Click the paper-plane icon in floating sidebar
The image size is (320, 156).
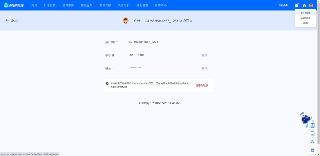click(312, 125)
